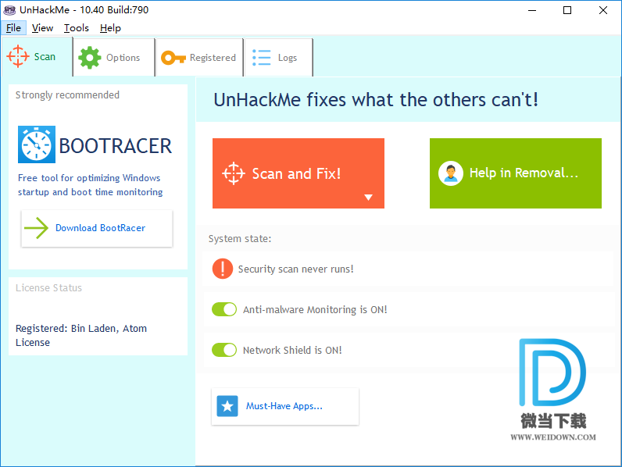Open the View menu
The width and height of the screenshot is (622, 467).
[43, 28]
